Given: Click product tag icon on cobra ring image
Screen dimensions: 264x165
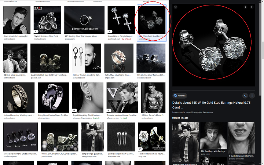Looking at the screenshot, I should (36, 31).
